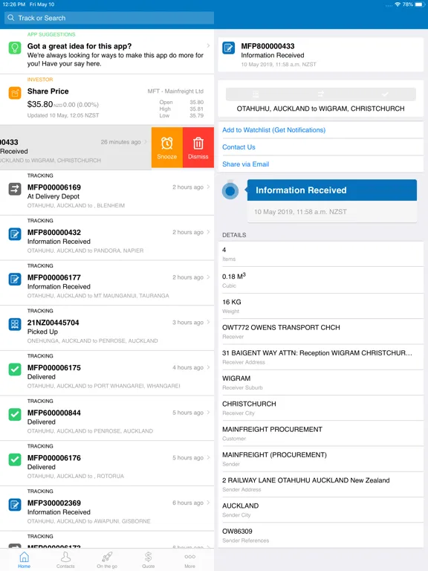Open the More tab

coord(189,560)
